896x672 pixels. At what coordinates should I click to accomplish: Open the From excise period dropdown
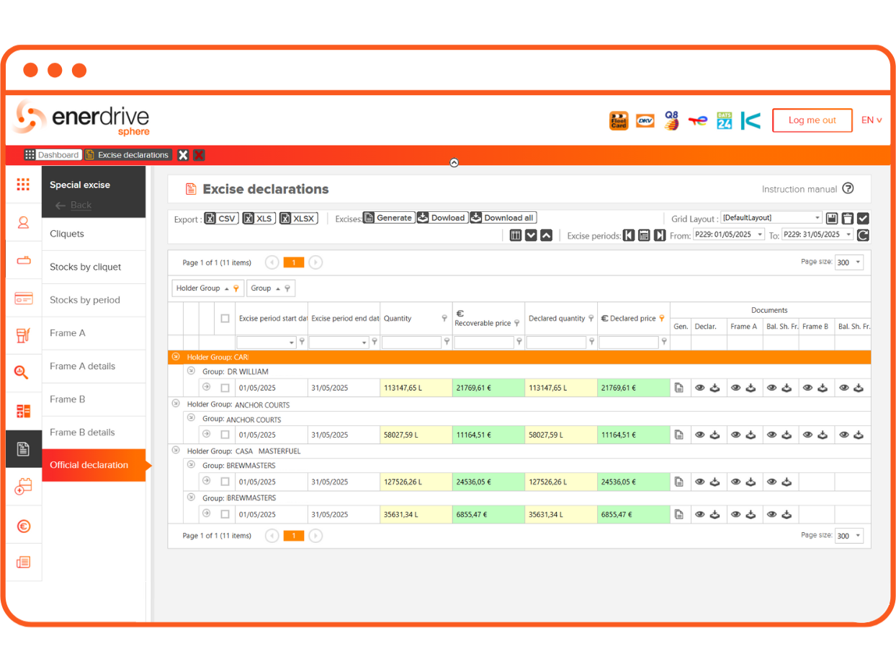760,235
